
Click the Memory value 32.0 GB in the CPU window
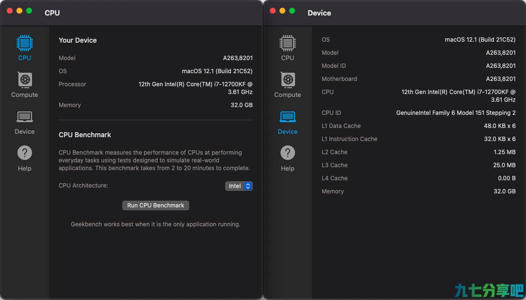[x=242, y=105]
